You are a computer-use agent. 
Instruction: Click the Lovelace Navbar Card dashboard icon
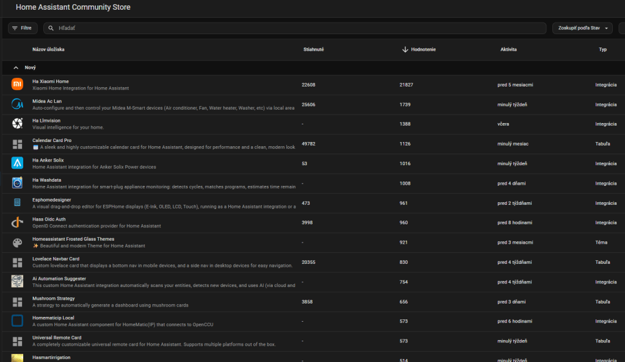click(x=17, y=262)
